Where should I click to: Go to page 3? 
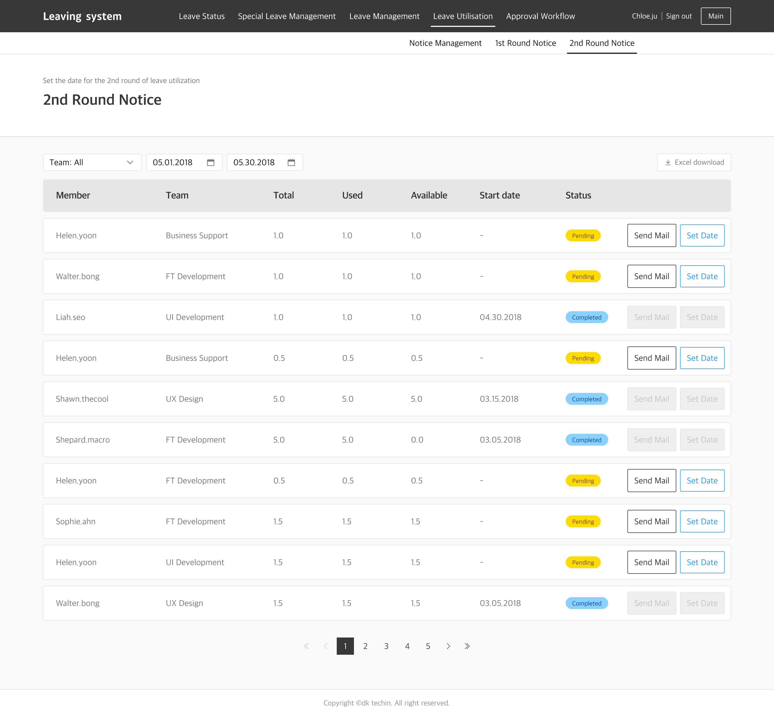(386, 646)
